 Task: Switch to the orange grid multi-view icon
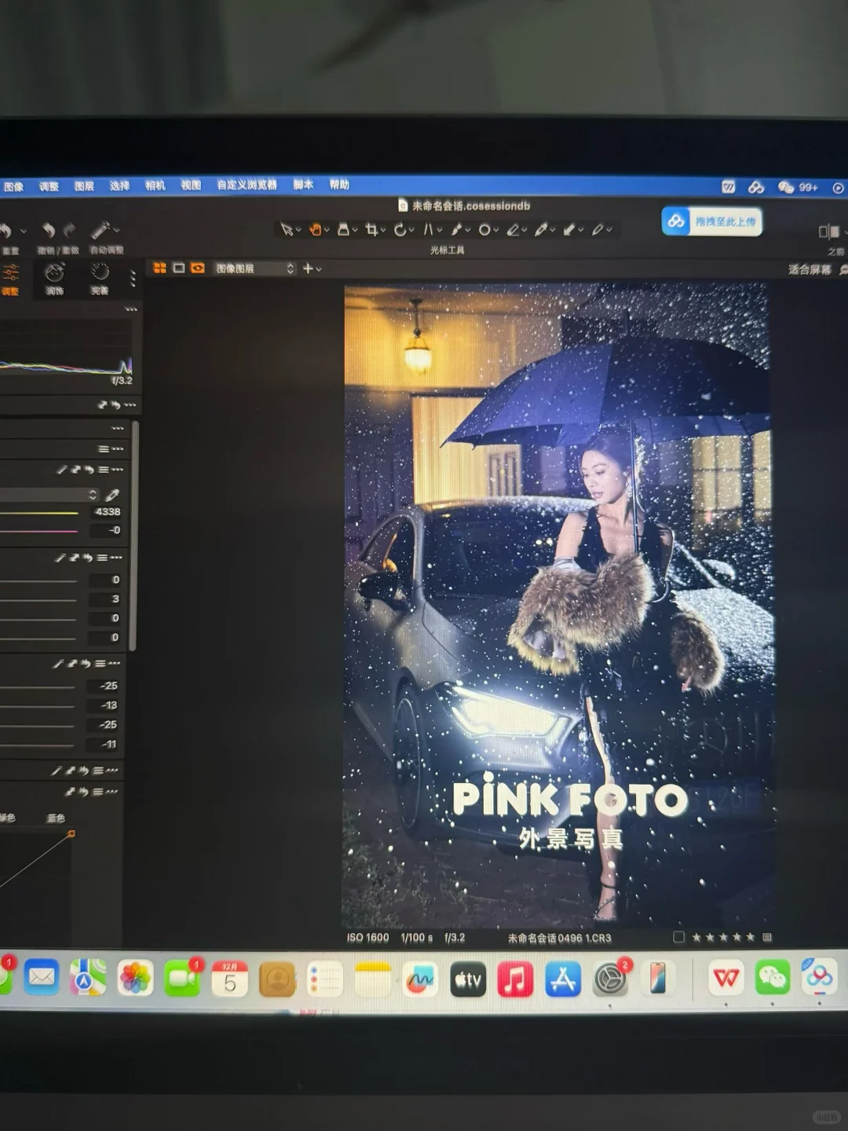click(159, 268)
